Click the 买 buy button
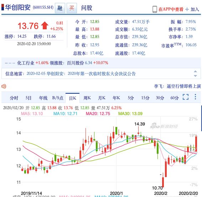Image resolution: width=202 pixels, height=197 pixels. click(x=72, y=8)
